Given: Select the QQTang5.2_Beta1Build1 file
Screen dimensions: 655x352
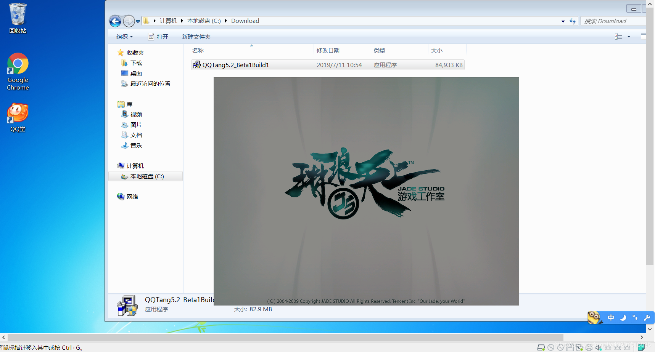Looking at the screenshot, I should pyautogui.click(x=328, y=65).
